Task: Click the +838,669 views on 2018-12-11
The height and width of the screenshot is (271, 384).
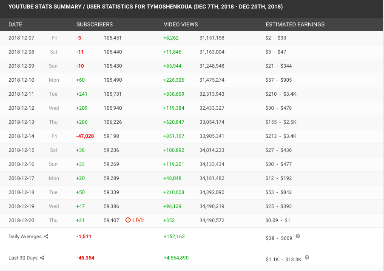Action: coord(174,94)
